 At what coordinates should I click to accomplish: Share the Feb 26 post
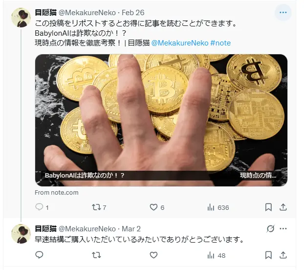point(283,207)
